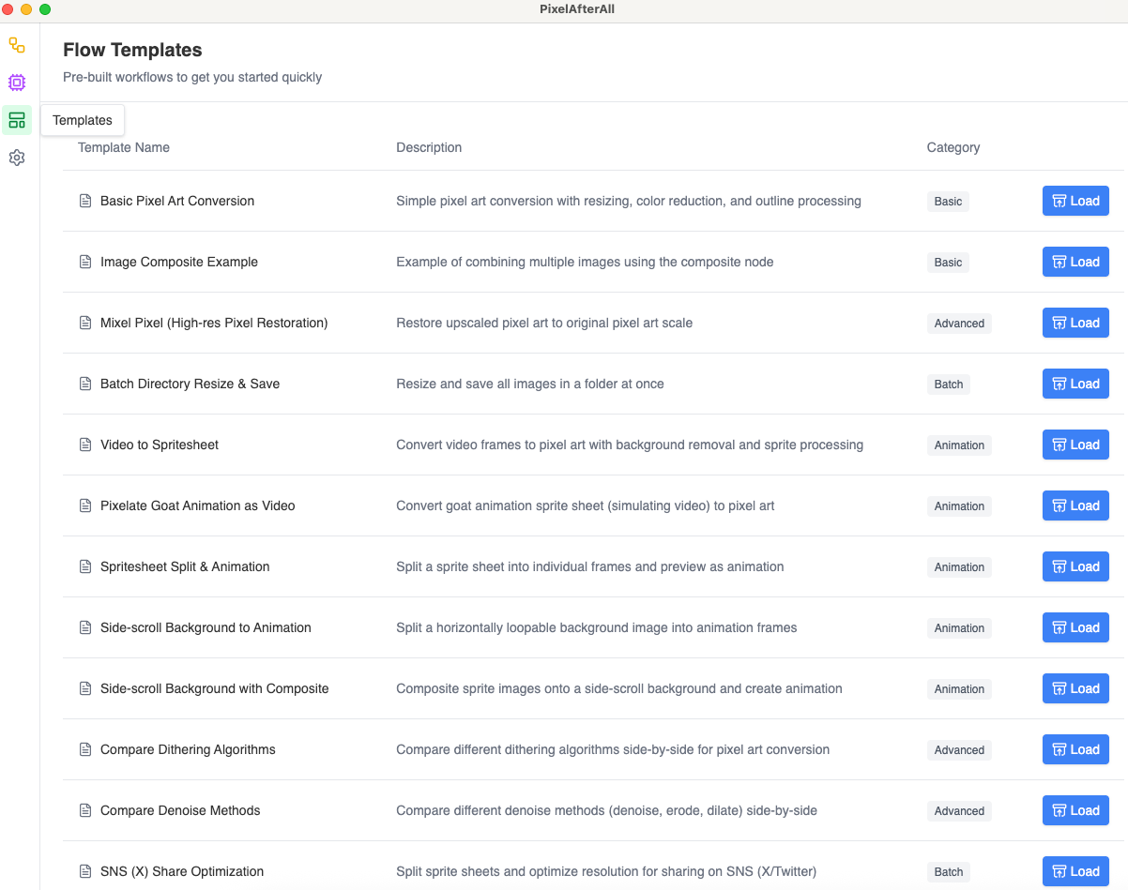This screenshot has width=1128, height=890.
Task: Click the Category column header
Action: (953, 147)
